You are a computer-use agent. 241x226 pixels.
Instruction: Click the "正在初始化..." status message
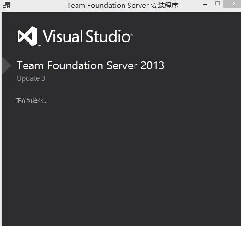pos(31,101)
